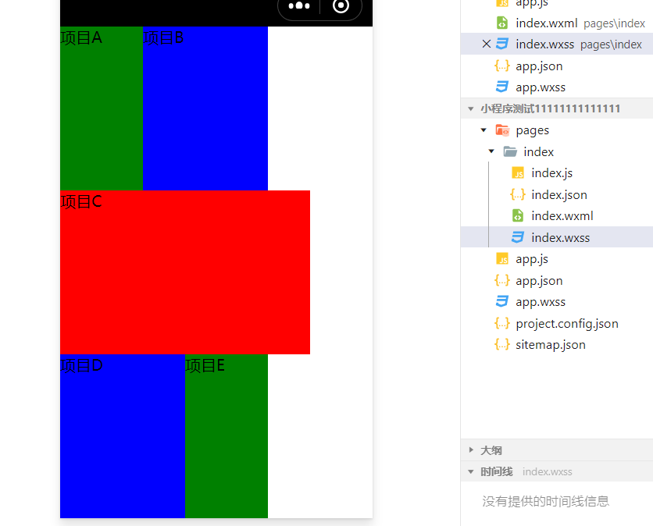The image size is (653, 526).
Task: Click the 没有提供的时间线信息 message
Action: 545,501
